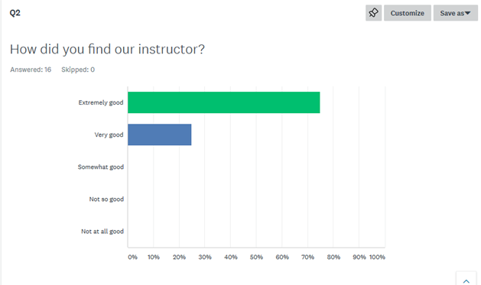Click the pin icon button
Viewport: 481px width, 285px height.
[x=373, y=13]
